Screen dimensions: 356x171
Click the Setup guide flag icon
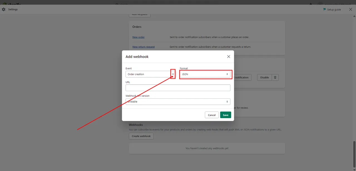(x=324, y=9)
